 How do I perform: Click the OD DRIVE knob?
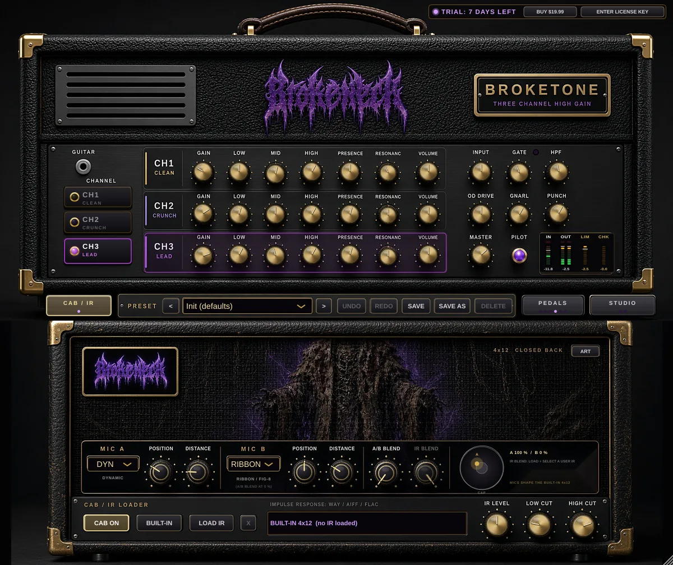[481, 214]
